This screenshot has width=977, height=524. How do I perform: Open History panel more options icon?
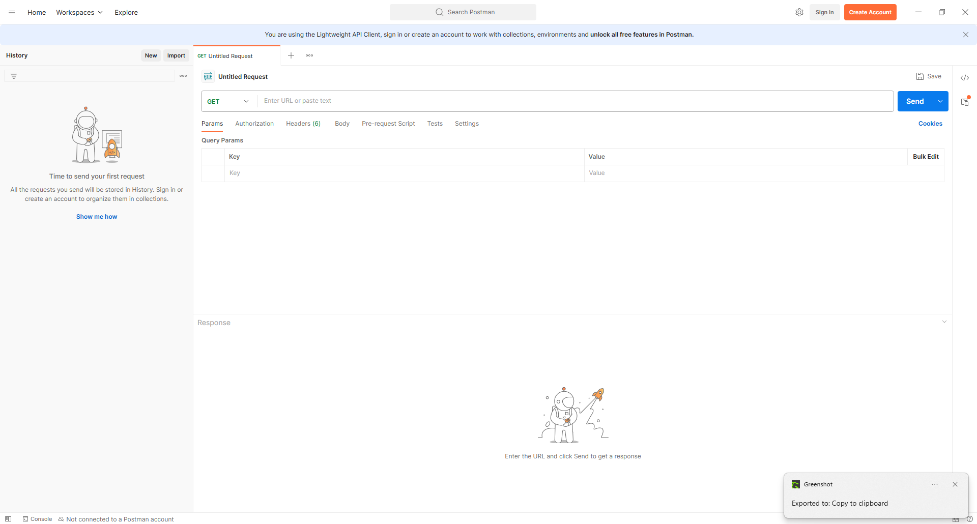pos(183,76)
